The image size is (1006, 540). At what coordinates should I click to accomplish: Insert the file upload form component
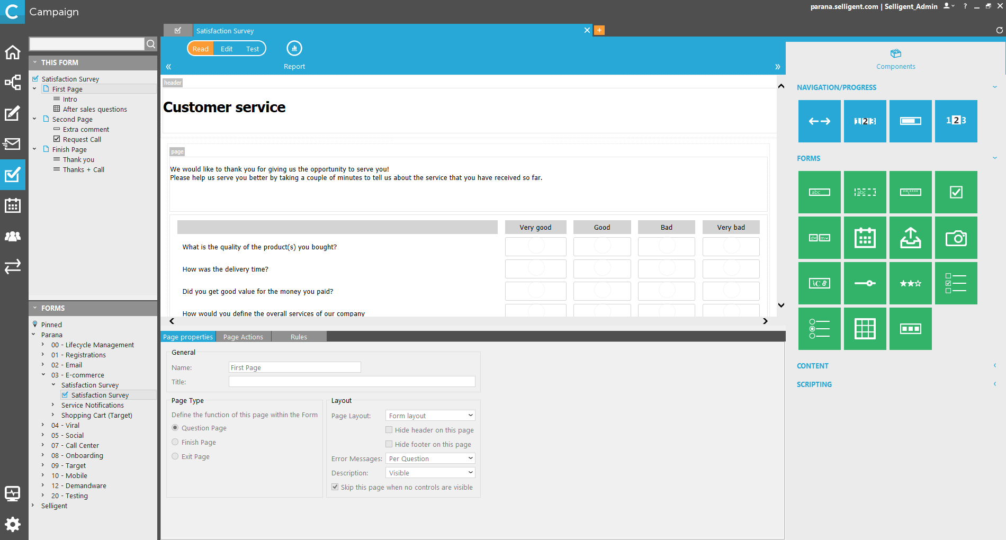[910, 238]
